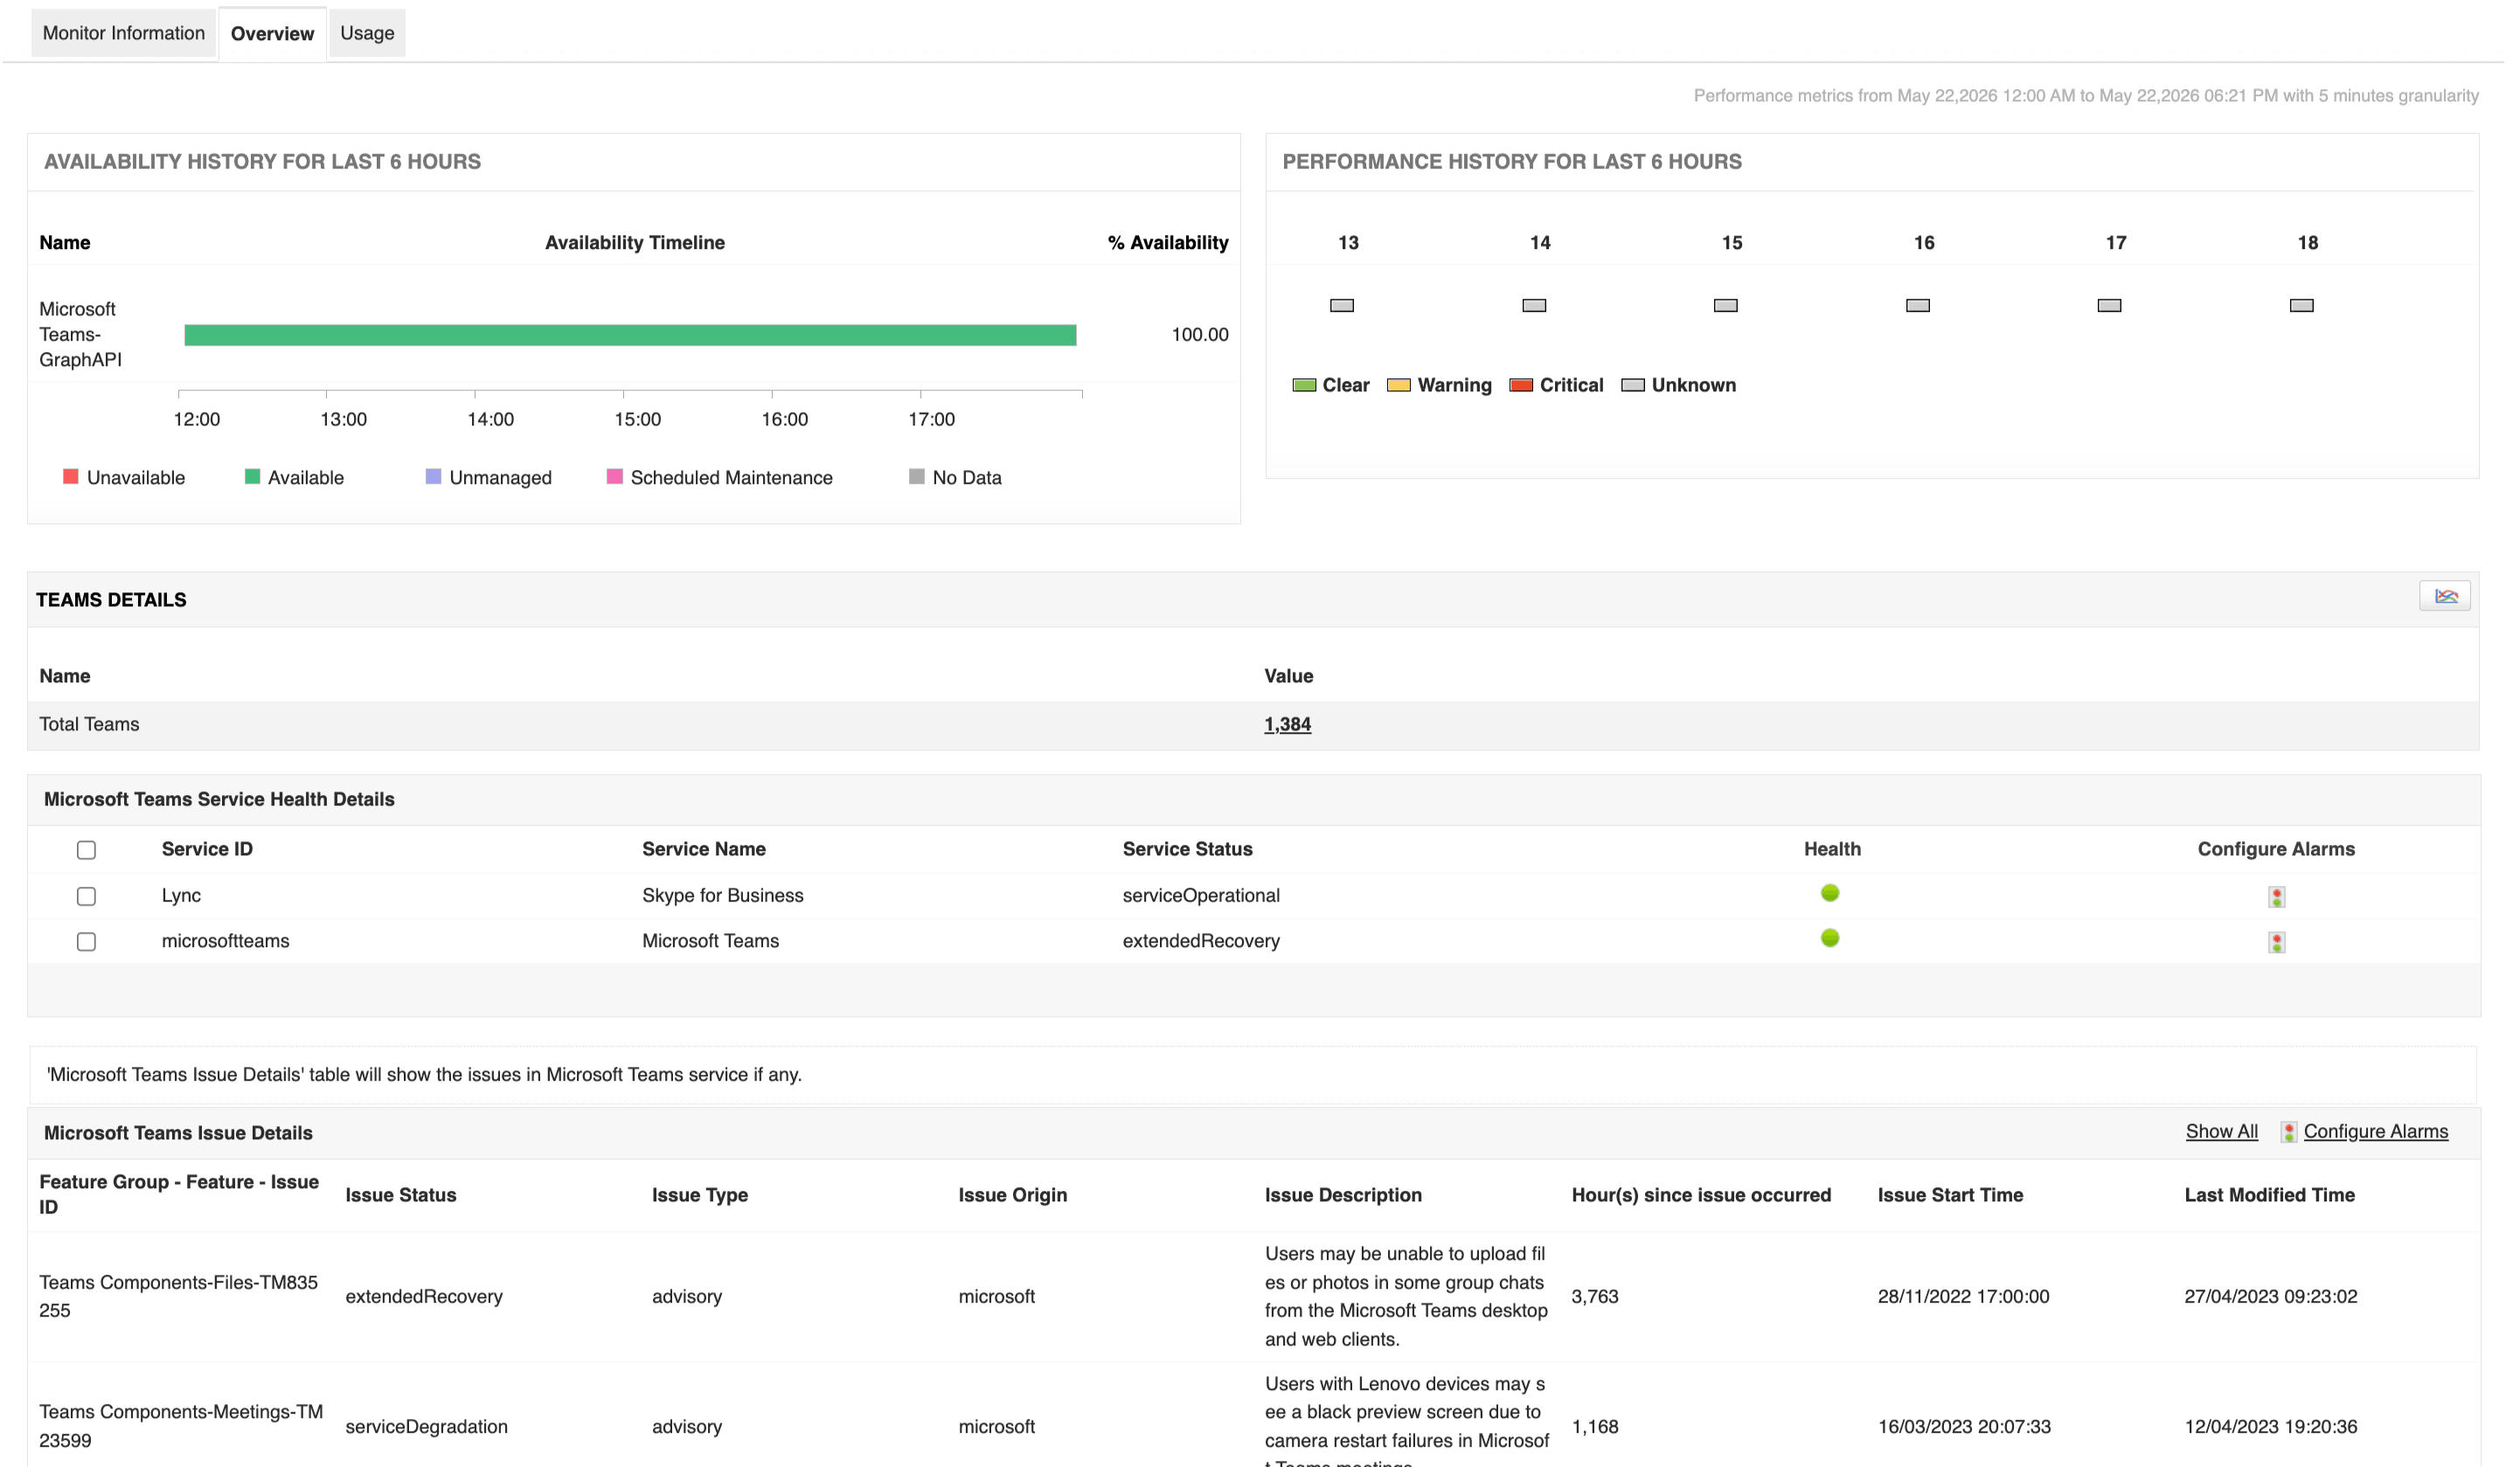
Task: Click the hour 15 performance status box
Action: (1725, 305)
